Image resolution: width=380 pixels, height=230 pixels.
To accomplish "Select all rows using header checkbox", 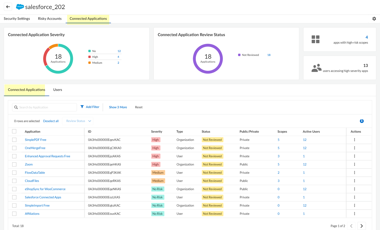I will (x=14, y=131).
